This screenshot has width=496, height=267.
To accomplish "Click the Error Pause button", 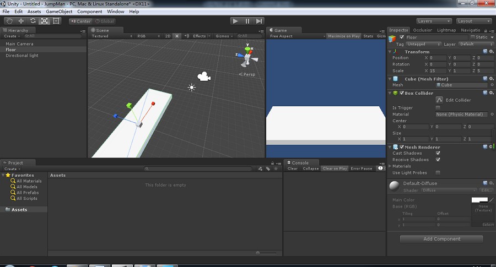I will pos(361,168).
